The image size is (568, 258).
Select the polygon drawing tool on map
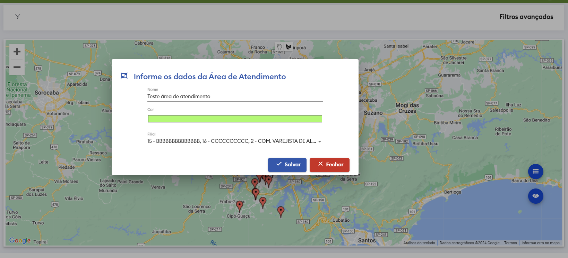[x=289, y=47]
